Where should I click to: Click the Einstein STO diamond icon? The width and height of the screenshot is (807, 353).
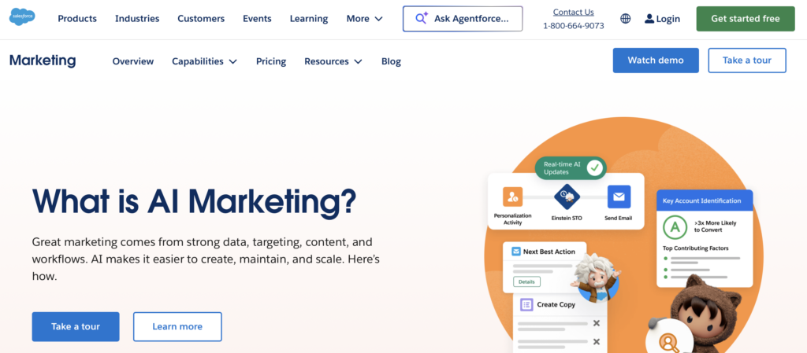tap(567, 197)
